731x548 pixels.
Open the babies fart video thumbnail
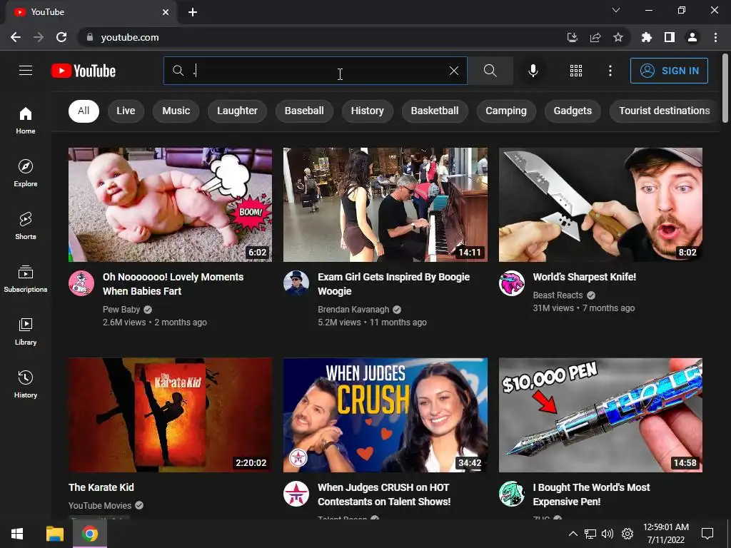[170, 205]
